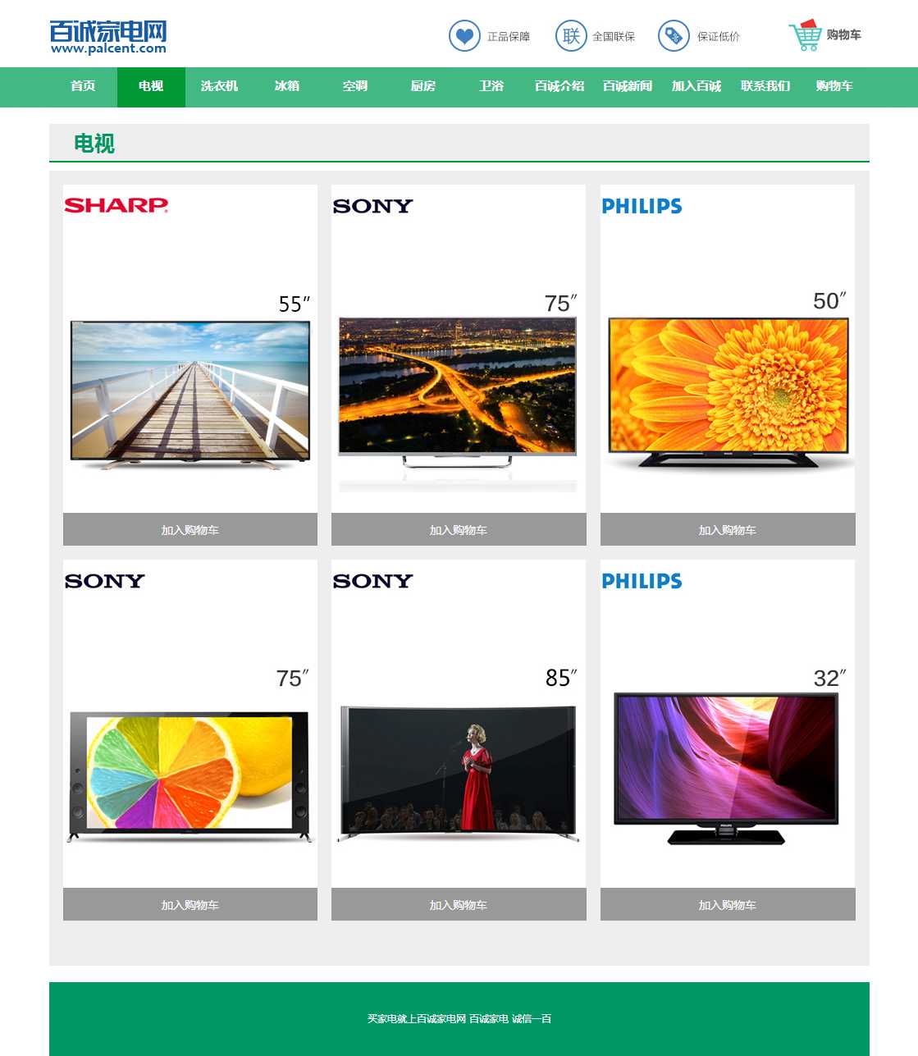The width and height of the screenshot is (918, 1056).
Task: Click the 购物车 text link in the header
Action: (843, 34)
